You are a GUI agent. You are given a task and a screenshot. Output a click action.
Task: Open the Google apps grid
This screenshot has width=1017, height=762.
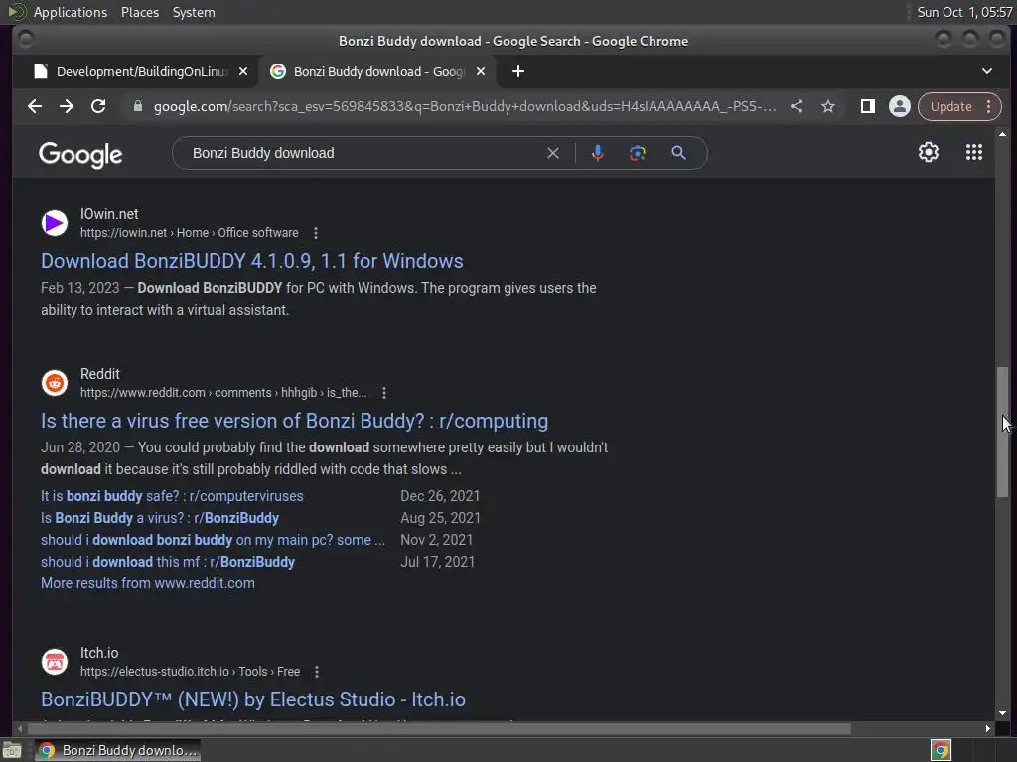[974, 152]
